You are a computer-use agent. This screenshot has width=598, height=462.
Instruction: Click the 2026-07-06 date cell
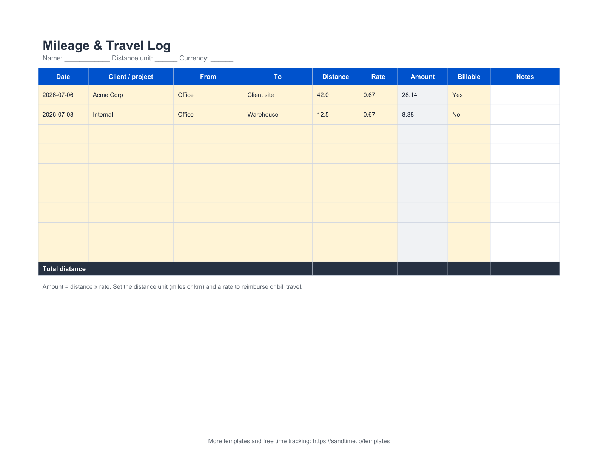(63, 95)
